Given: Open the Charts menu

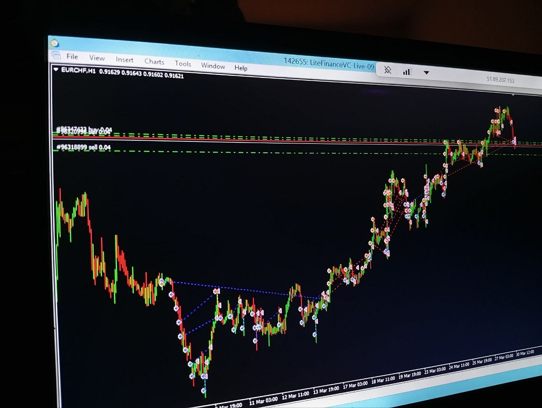Looking at the screenshot, I should pyautogui.click(x=154, y=62).
